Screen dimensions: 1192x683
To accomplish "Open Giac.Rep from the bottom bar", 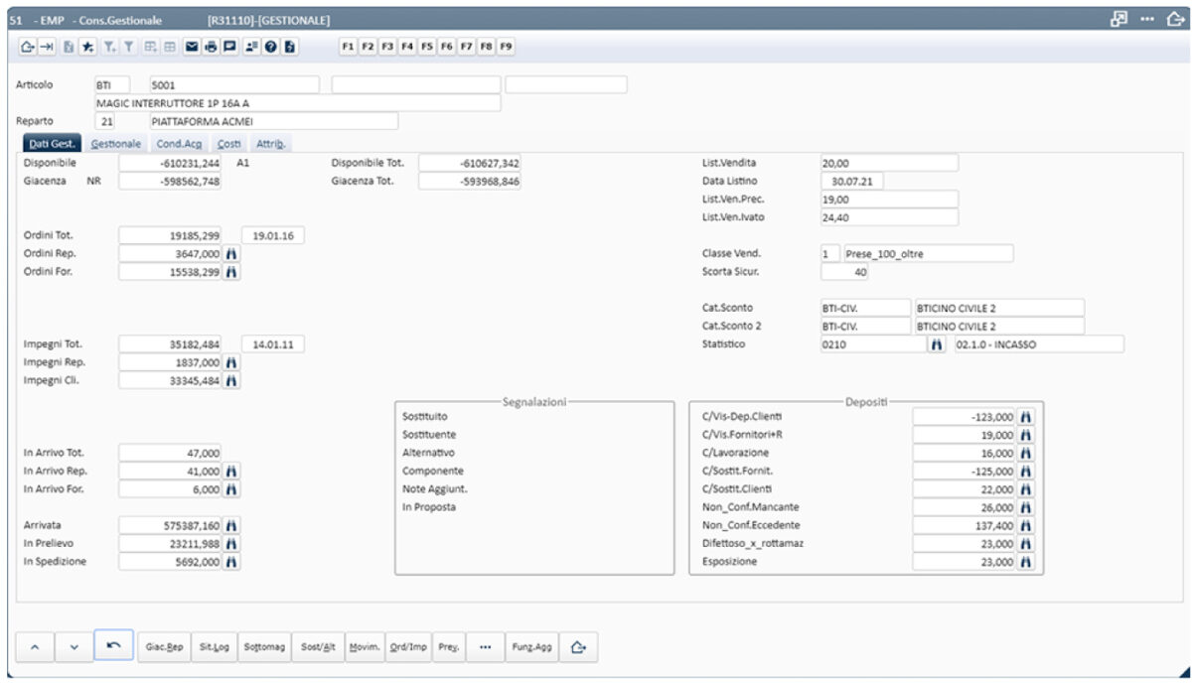I will (x=164, y=645).
